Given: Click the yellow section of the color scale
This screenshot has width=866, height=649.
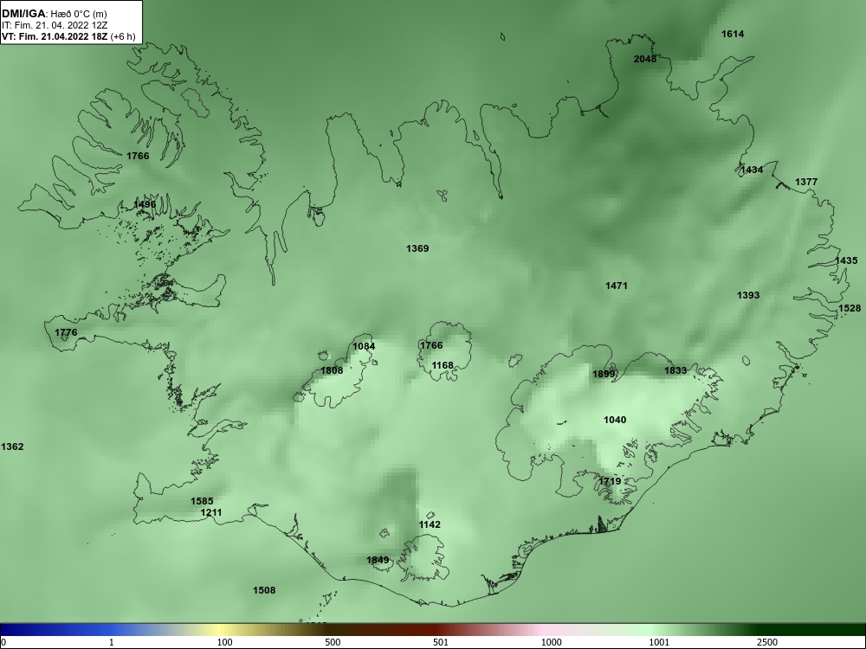Looking at the screenshot, I should [x=221, y=630].
